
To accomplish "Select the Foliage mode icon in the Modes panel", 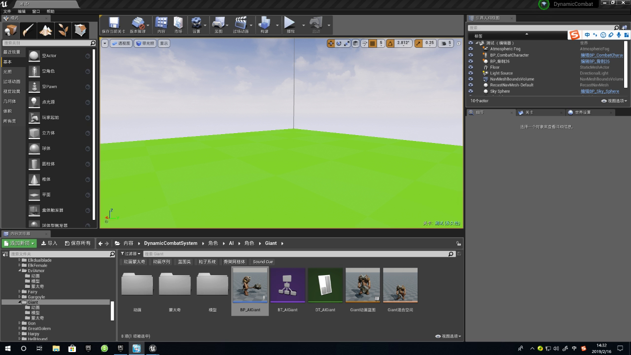I will (63, 31).
